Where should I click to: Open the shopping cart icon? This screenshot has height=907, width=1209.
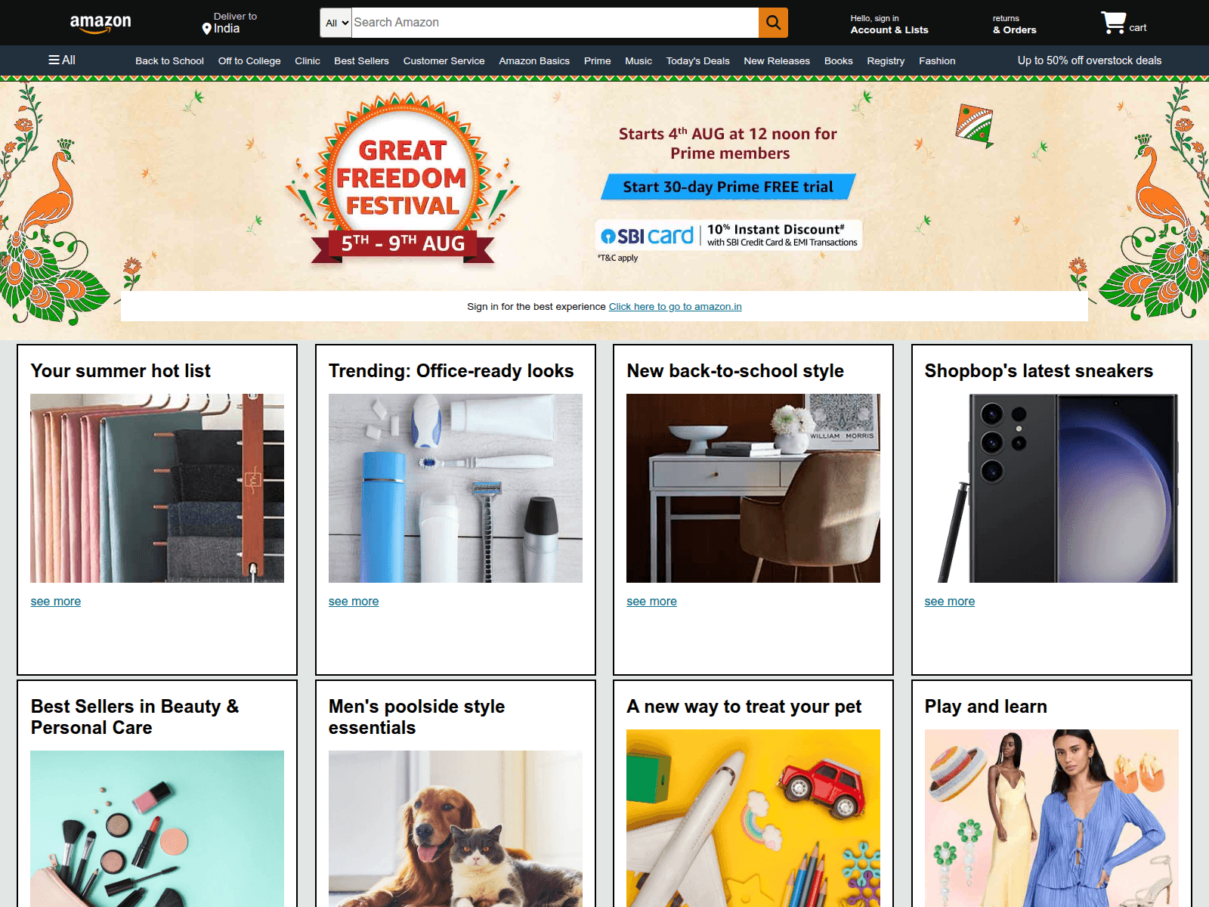tap(1113, 23)
